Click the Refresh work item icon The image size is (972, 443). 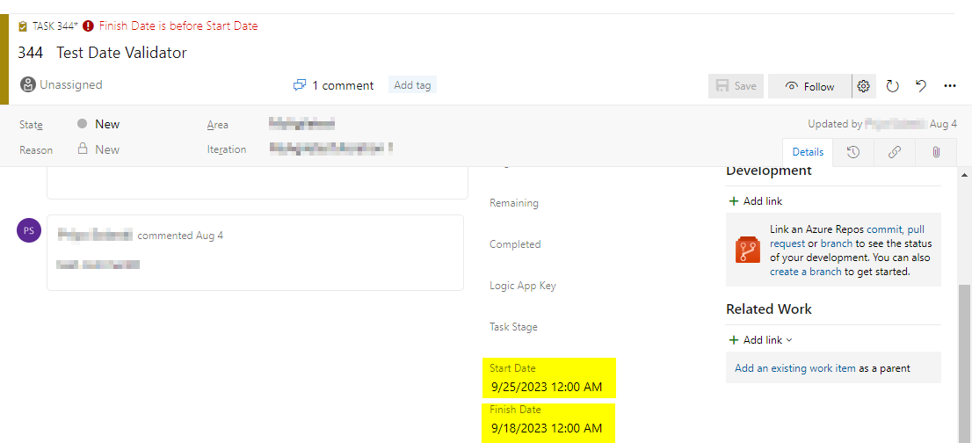pyautogui.click(x=892, y=86)
